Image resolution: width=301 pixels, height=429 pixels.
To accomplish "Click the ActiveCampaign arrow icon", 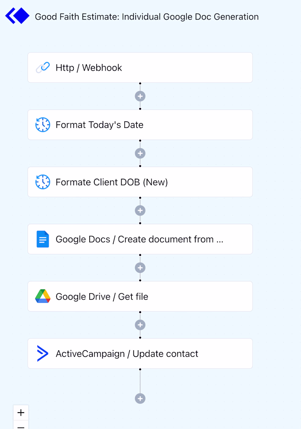I will coord(42,354).
